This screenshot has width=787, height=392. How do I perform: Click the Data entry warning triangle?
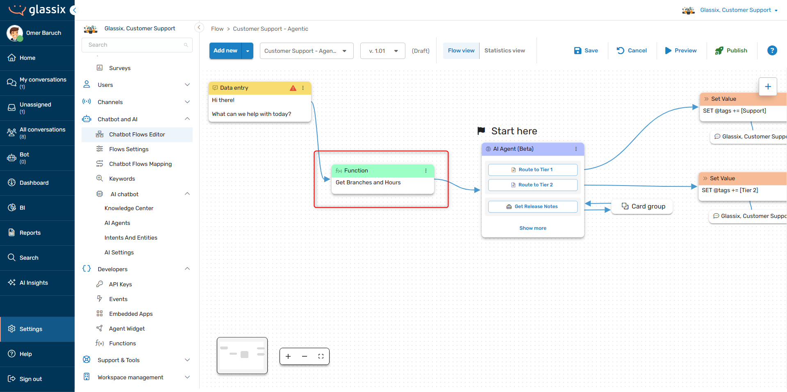coord(293,88)
